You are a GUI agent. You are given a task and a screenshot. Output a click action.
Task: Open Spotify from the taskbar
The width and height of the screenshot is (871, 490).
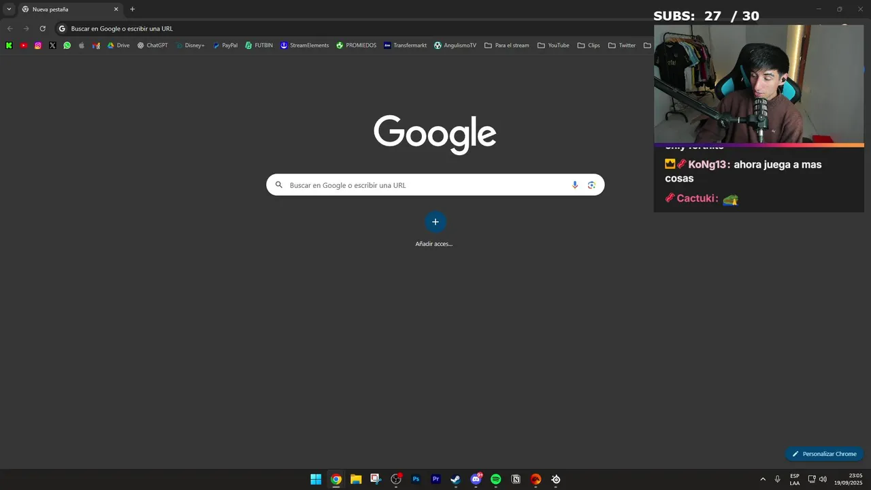point(496,479)
